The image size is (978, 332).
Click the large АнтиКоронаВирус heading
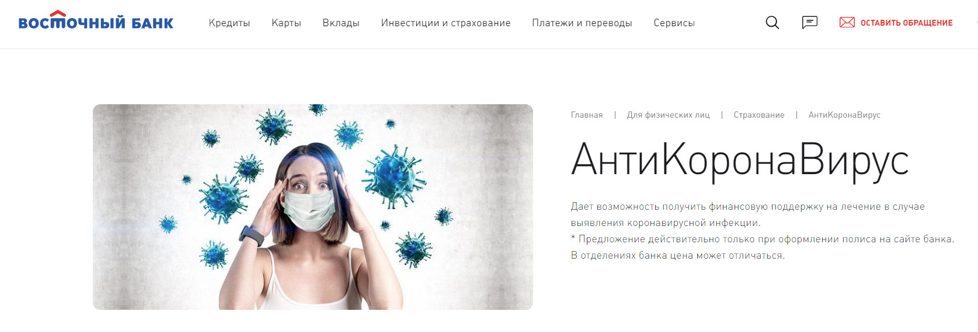(740, 160)
